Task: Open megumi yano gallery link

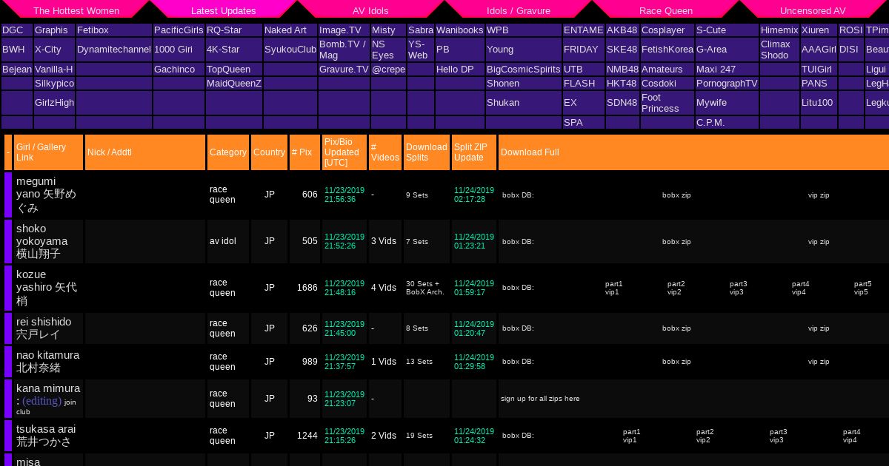Action: [x=46, y=195]
